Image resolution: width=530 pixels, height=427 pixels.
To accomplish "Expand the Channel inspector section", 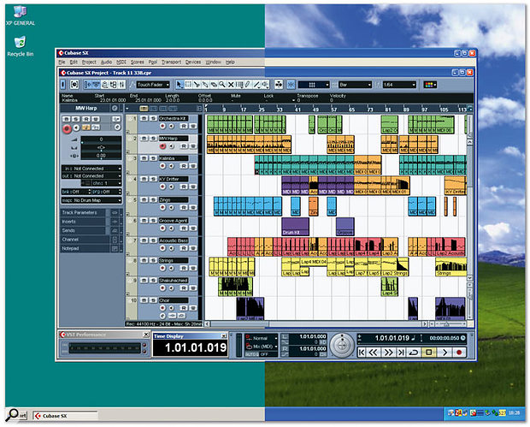I will 91,240.
